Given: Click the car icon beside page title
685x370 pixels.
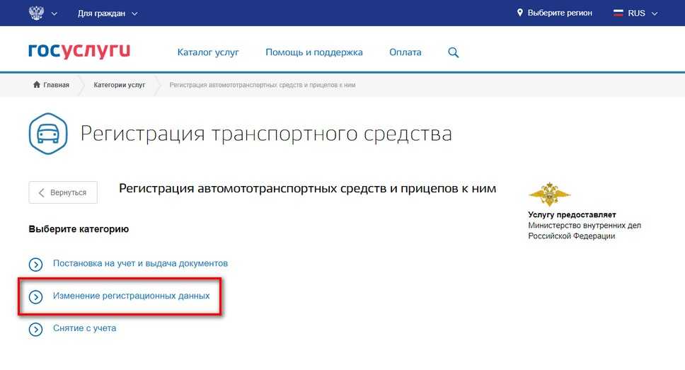Looking at the screenshot, I should point(48,134).
